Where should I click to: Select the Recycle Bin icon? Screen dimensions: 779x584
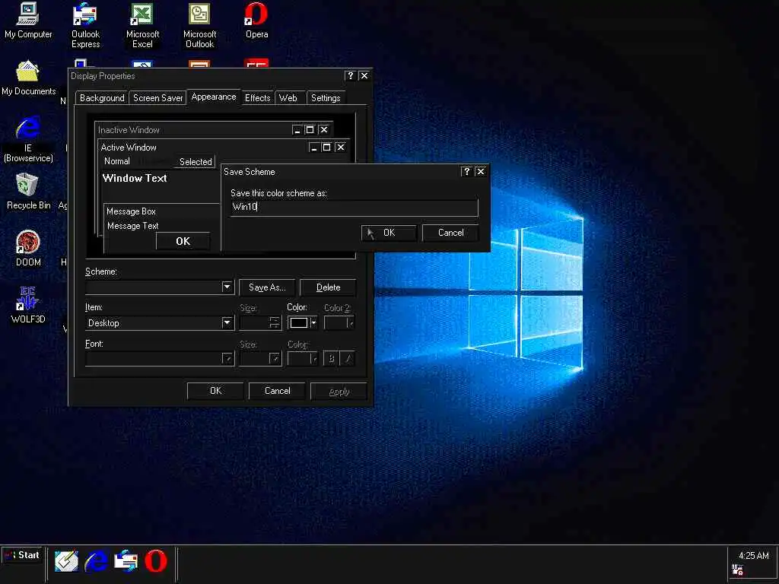pyautogui.click(x=28, y=191)
